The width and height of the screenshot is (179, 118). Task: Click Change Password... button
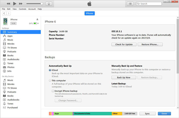[68, 100]
